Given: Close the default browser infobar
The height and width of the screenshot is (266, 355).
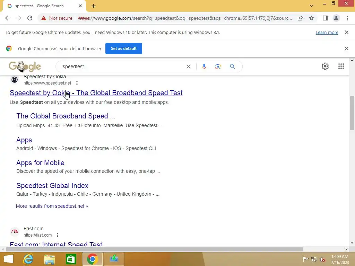Looking at the screenshot, I should coord(346,48).
